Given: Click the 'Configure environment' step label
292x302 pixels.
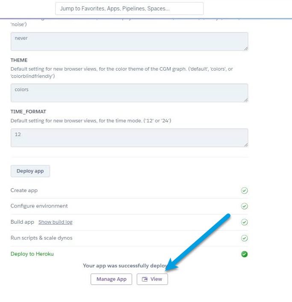Looking at the screenshot, I should (39, 206).
